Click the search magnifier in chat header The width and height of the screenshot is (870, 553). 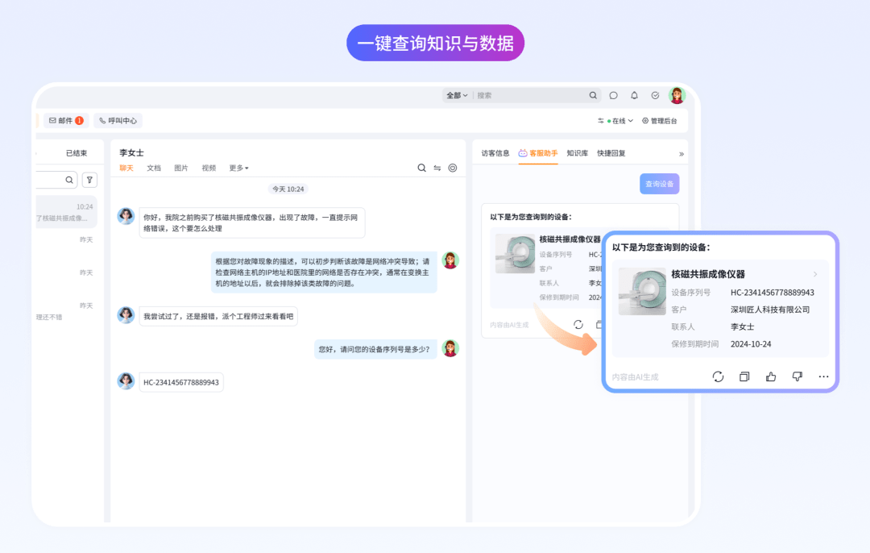point(421,168)
